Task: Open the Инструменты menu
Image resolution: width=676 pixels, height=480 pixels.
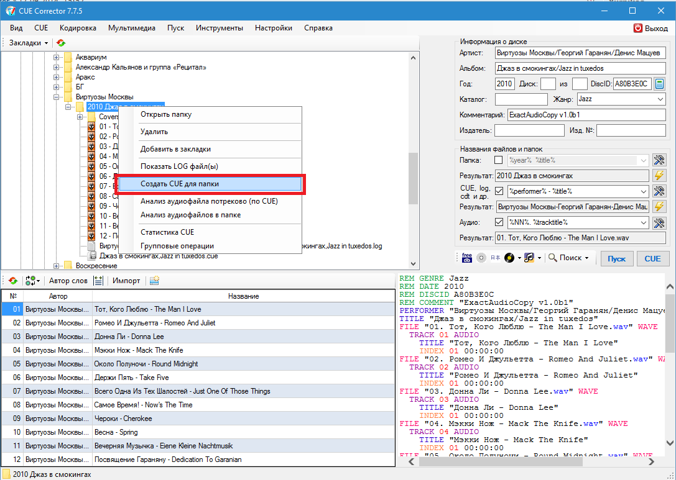Action: (219, 28)
